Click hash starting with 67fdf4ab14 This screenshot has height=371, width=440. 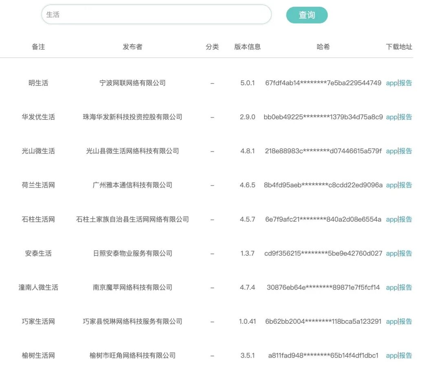coord(323,83)
